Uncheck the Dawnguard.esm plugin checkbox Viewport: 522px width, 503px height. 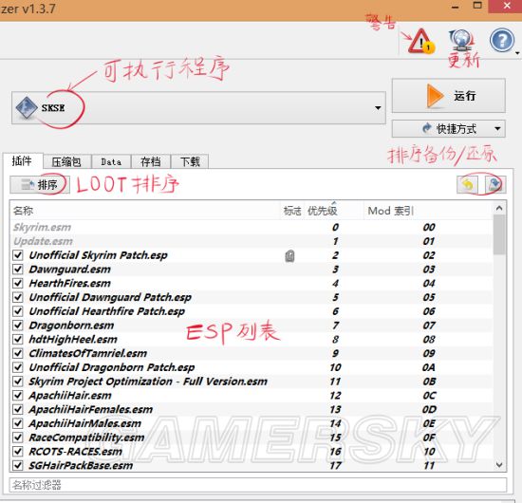pos(18,270)
